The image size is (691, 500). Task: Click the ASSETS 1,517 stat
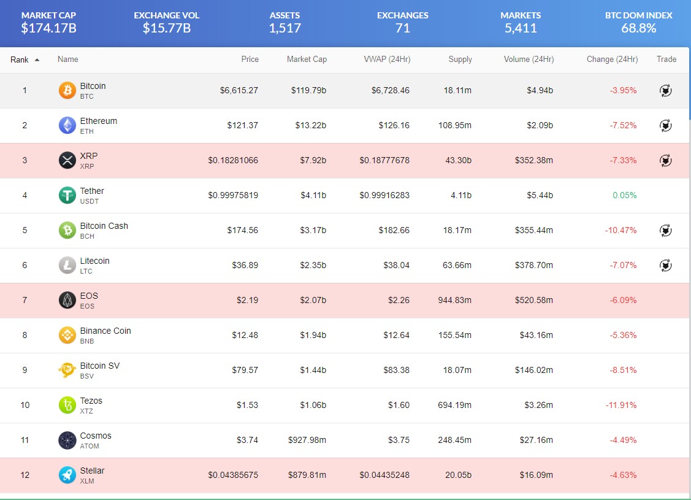click(284, 23)
